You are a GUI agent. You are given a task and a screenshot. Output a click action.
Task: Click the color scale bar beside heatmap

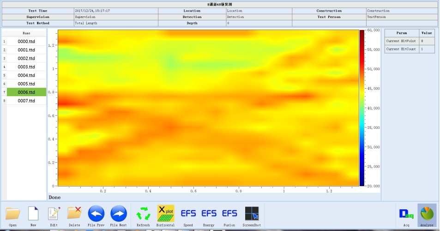pos(362,107)
